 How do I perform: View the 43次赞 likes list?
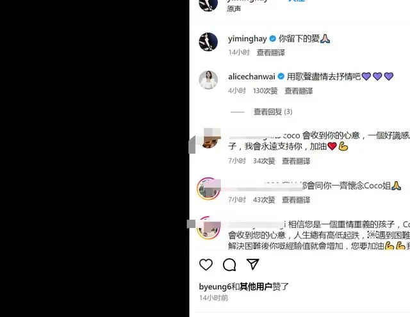point(264,200)
